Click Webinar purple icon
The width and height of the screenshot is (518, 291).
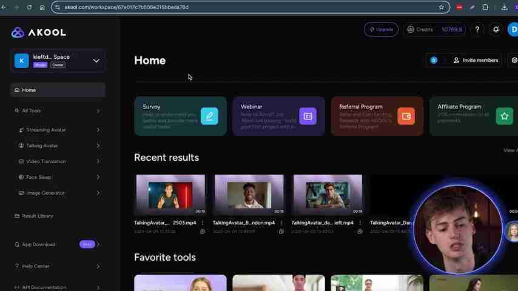(x=308, y=116)
